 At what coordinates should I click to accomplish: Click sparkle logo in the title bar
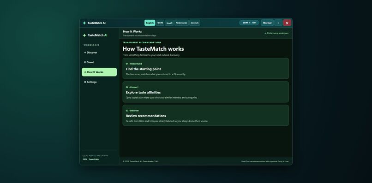(x=84, y=23)
